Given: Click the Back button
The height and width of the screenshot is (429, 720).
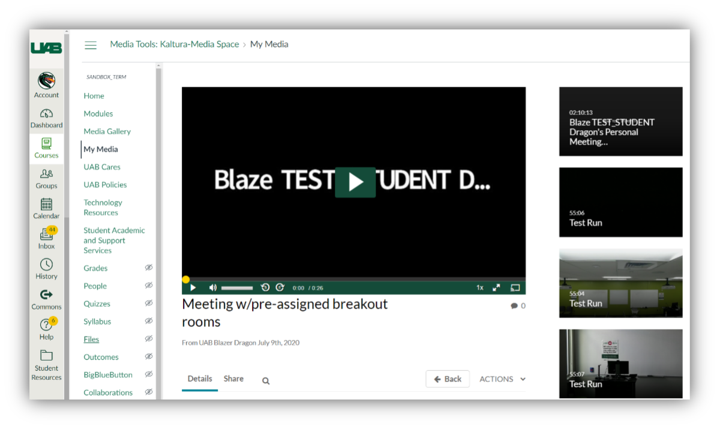Looking at the screenshot, I should 448,379.
